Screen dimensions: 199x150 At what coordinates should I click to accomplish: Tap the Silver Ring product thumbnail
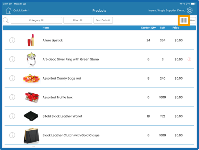31,59
